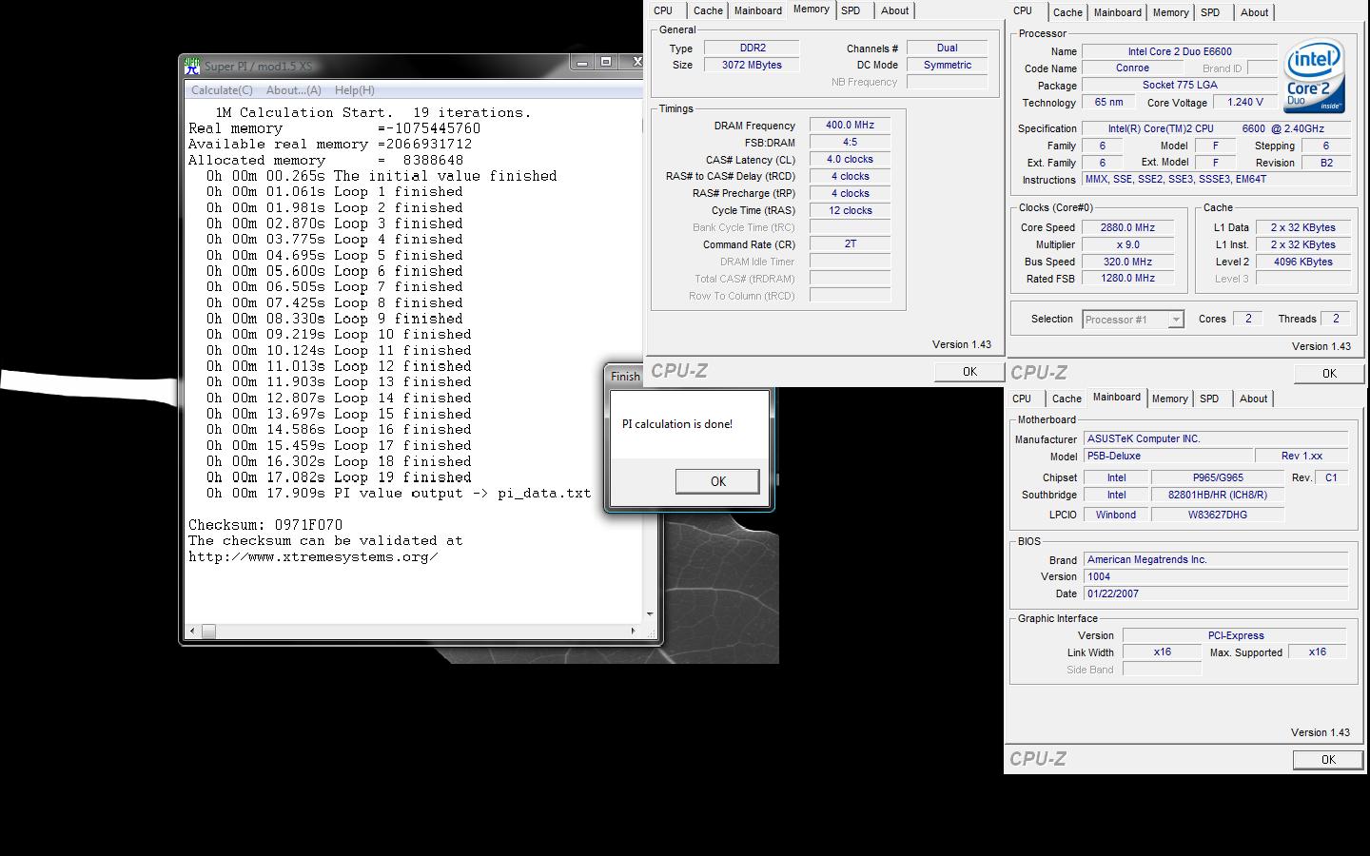Click the Package Socket 775 LGA field
1370x856 pixels.
click(1180, 85)
